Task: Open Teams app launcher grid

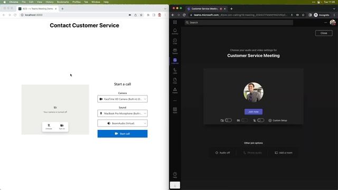Action: (x=175, y=22)
